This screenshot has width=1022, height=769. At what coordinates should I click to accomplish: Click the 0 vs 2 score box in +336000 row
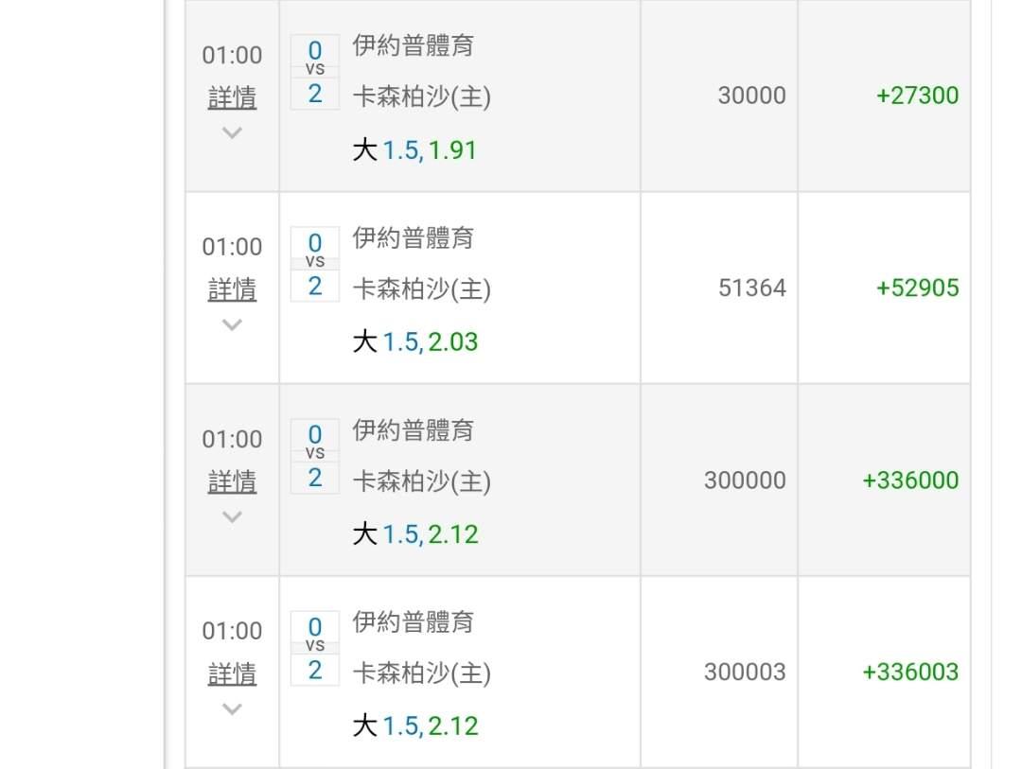(x=315, y=456)
